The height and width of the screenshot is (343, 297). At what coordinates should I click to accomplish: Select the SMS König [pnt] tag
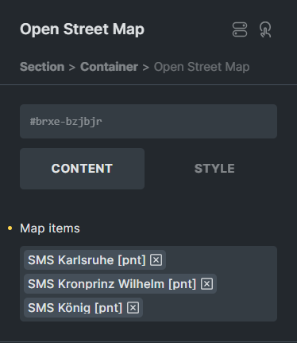coord(75,308)
